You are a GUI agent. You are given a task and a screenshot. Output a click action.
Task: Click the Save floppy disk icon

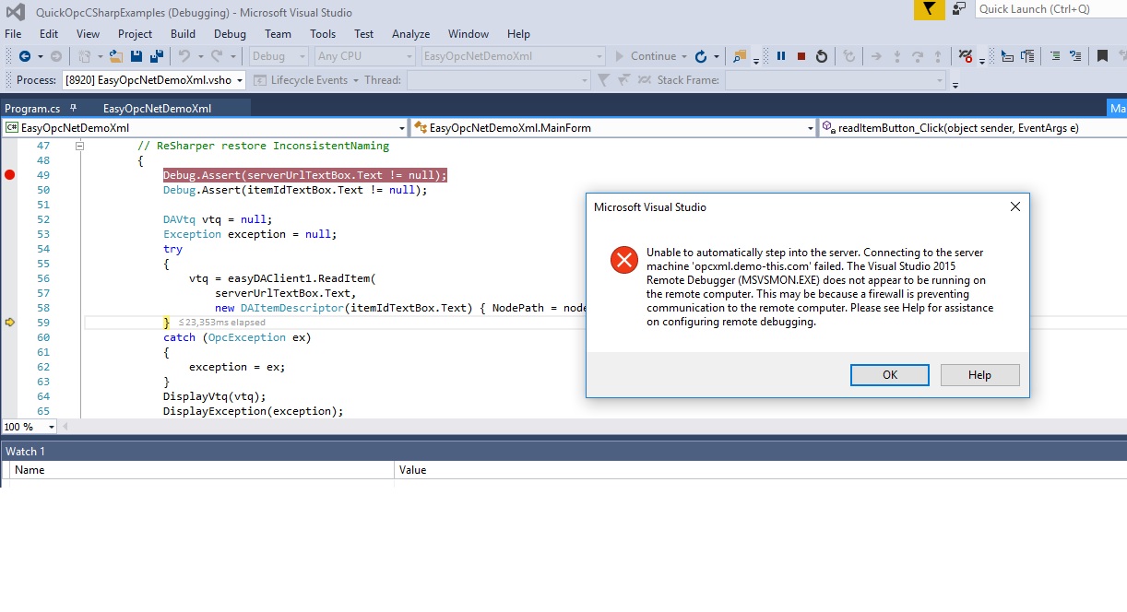click(x=136, y=56)
